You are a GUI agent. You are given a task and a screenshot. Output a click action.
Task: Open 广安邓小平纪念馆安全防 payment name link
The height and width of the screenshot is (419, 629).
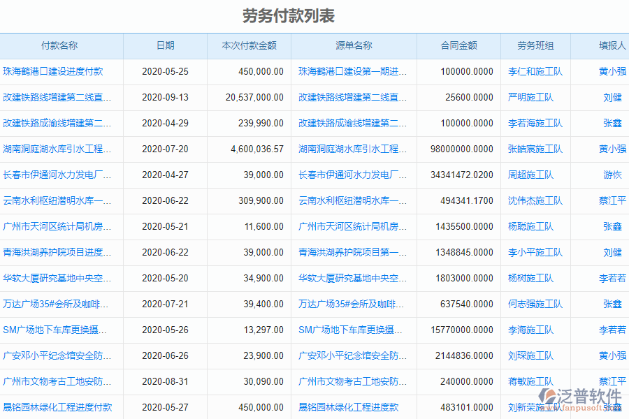click(57, 355)
